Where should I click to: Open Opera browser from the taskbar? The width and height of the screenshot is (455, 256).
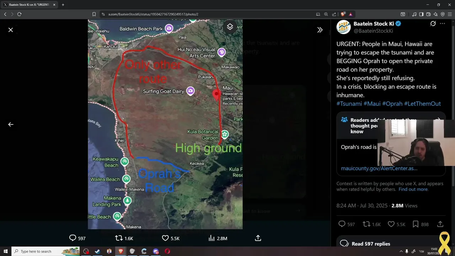tap(167, 251)
